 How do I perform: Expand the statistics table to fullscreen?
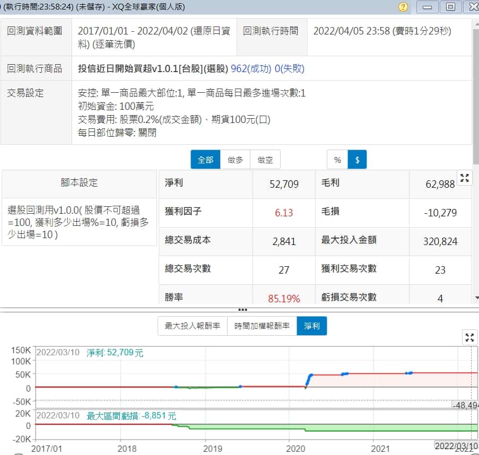[x=465, y=178]
